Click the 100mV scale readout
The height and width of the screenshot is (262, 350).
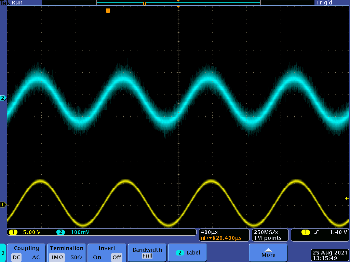tap(80, 232)
